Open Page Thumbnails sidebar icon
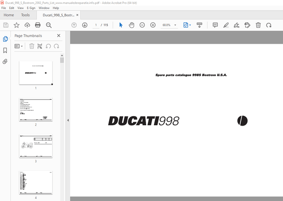The width and height of the screenshot is (283, 201). [x=5, y=39]
